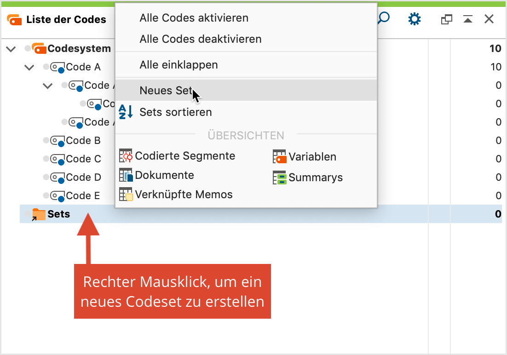The height and width of the screenshot is (355, 507).
Task: Click the Code D code icon
Action: pos(58,178)
